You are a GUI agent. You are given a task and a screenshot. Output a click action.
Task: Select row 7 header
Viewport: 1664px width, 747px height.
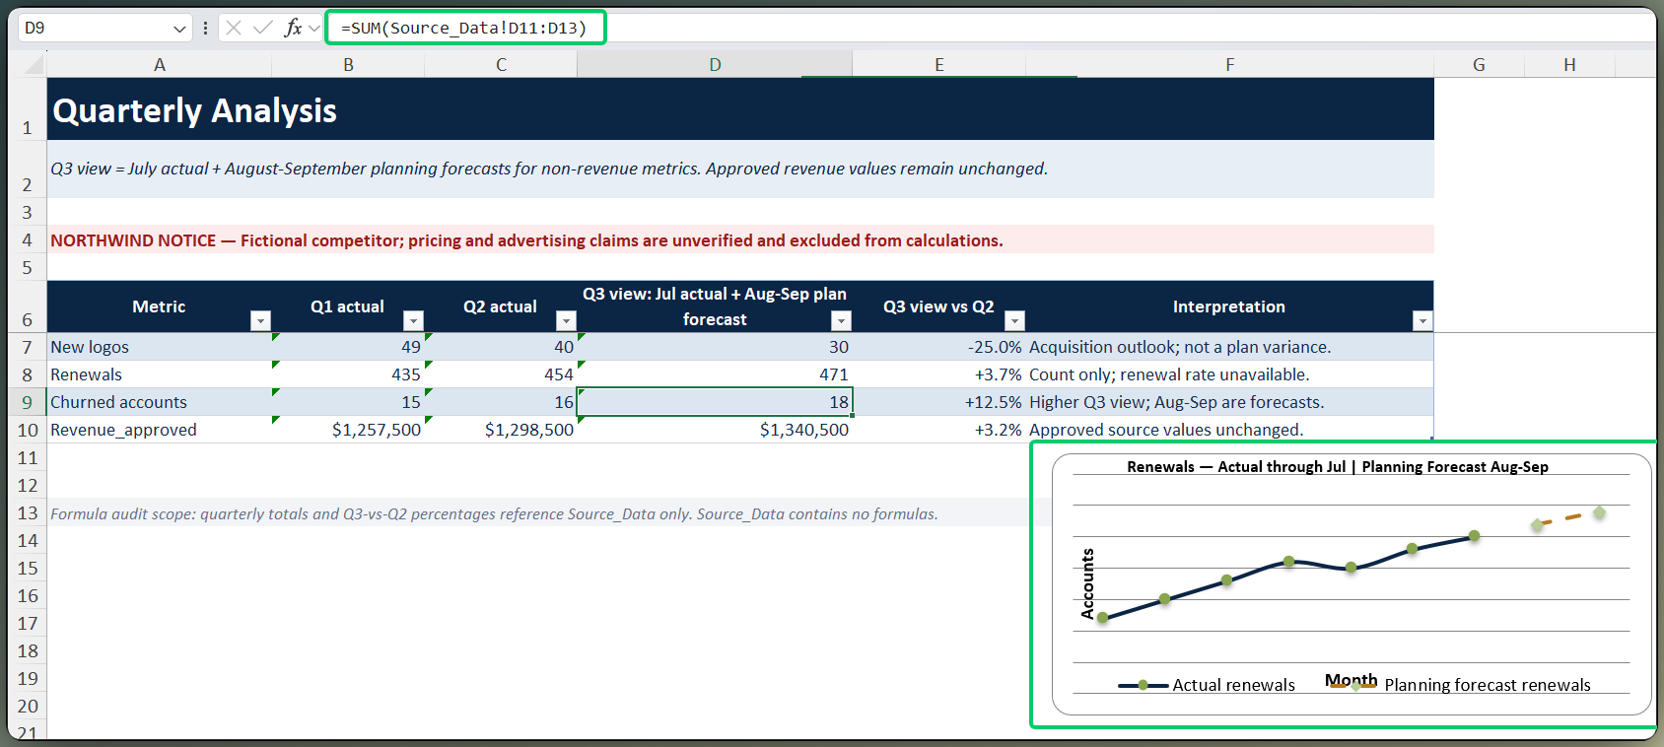point(27,347)
